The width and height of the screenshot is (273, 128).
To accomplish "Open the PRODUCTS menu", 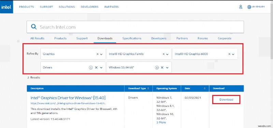I will tap(27, 7).
